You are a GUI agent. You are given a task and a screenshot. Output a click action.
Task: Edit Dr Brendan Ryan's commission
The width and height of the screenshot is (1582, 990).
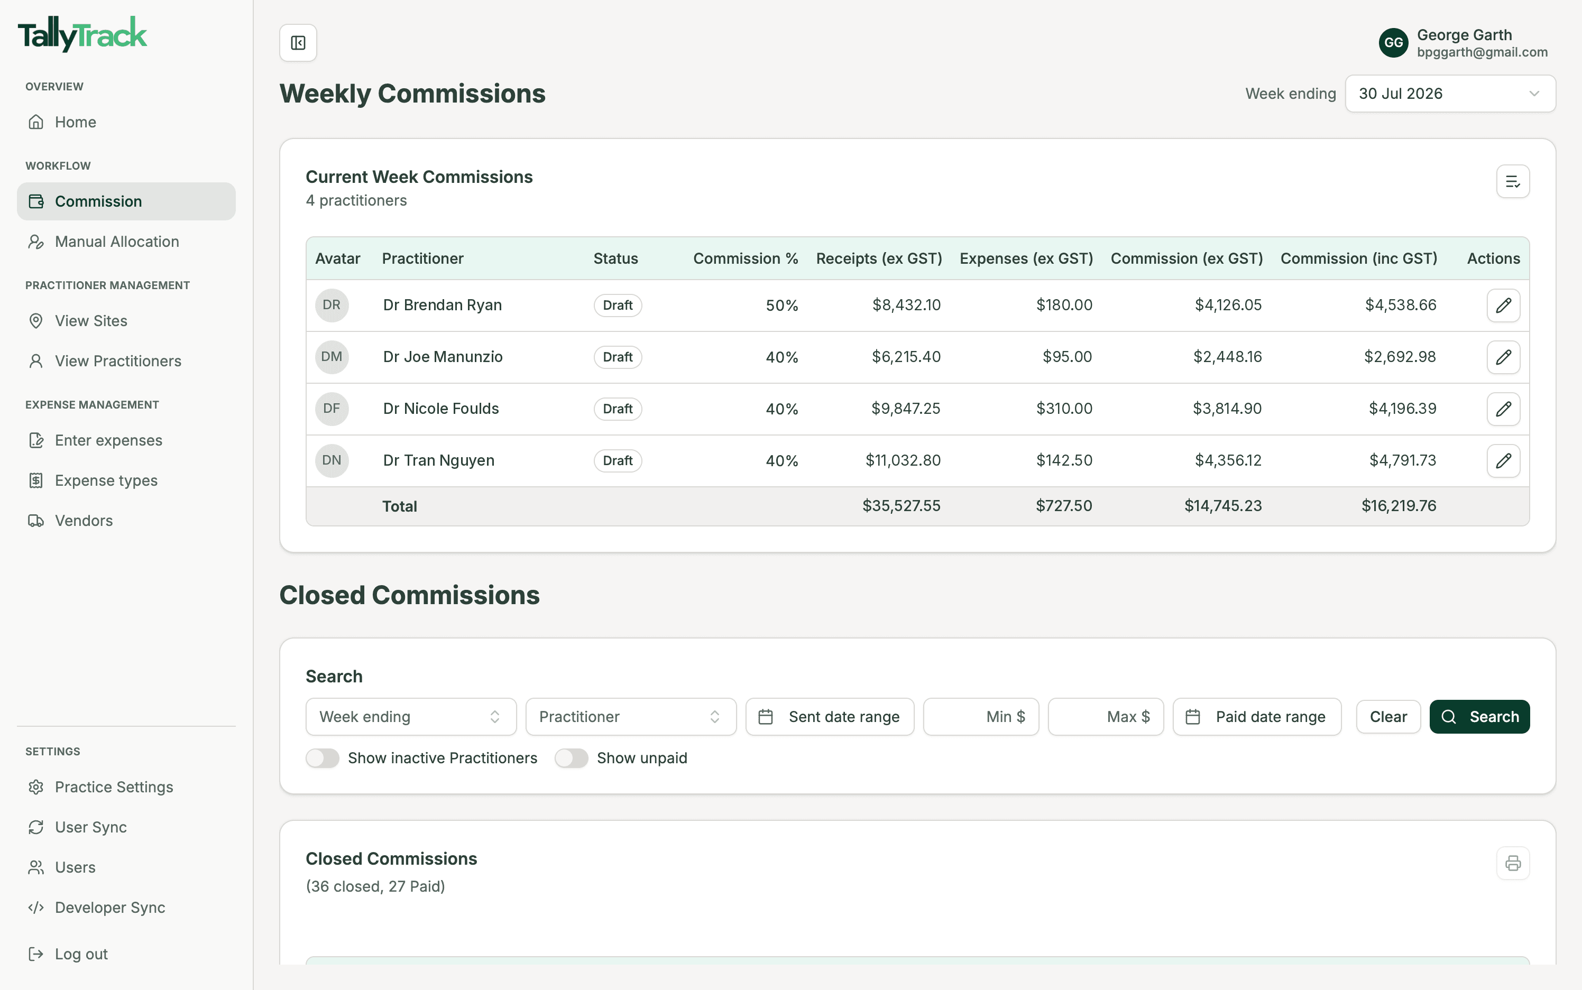click(1503, 305)
